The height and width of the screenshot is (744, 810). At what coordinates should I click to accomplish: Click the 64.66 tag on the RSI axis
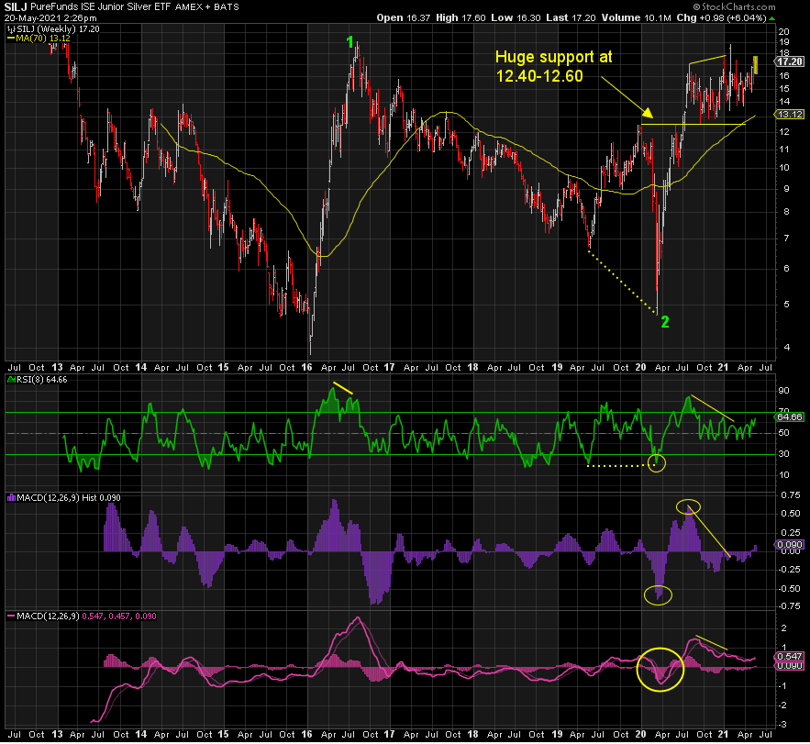790,416
